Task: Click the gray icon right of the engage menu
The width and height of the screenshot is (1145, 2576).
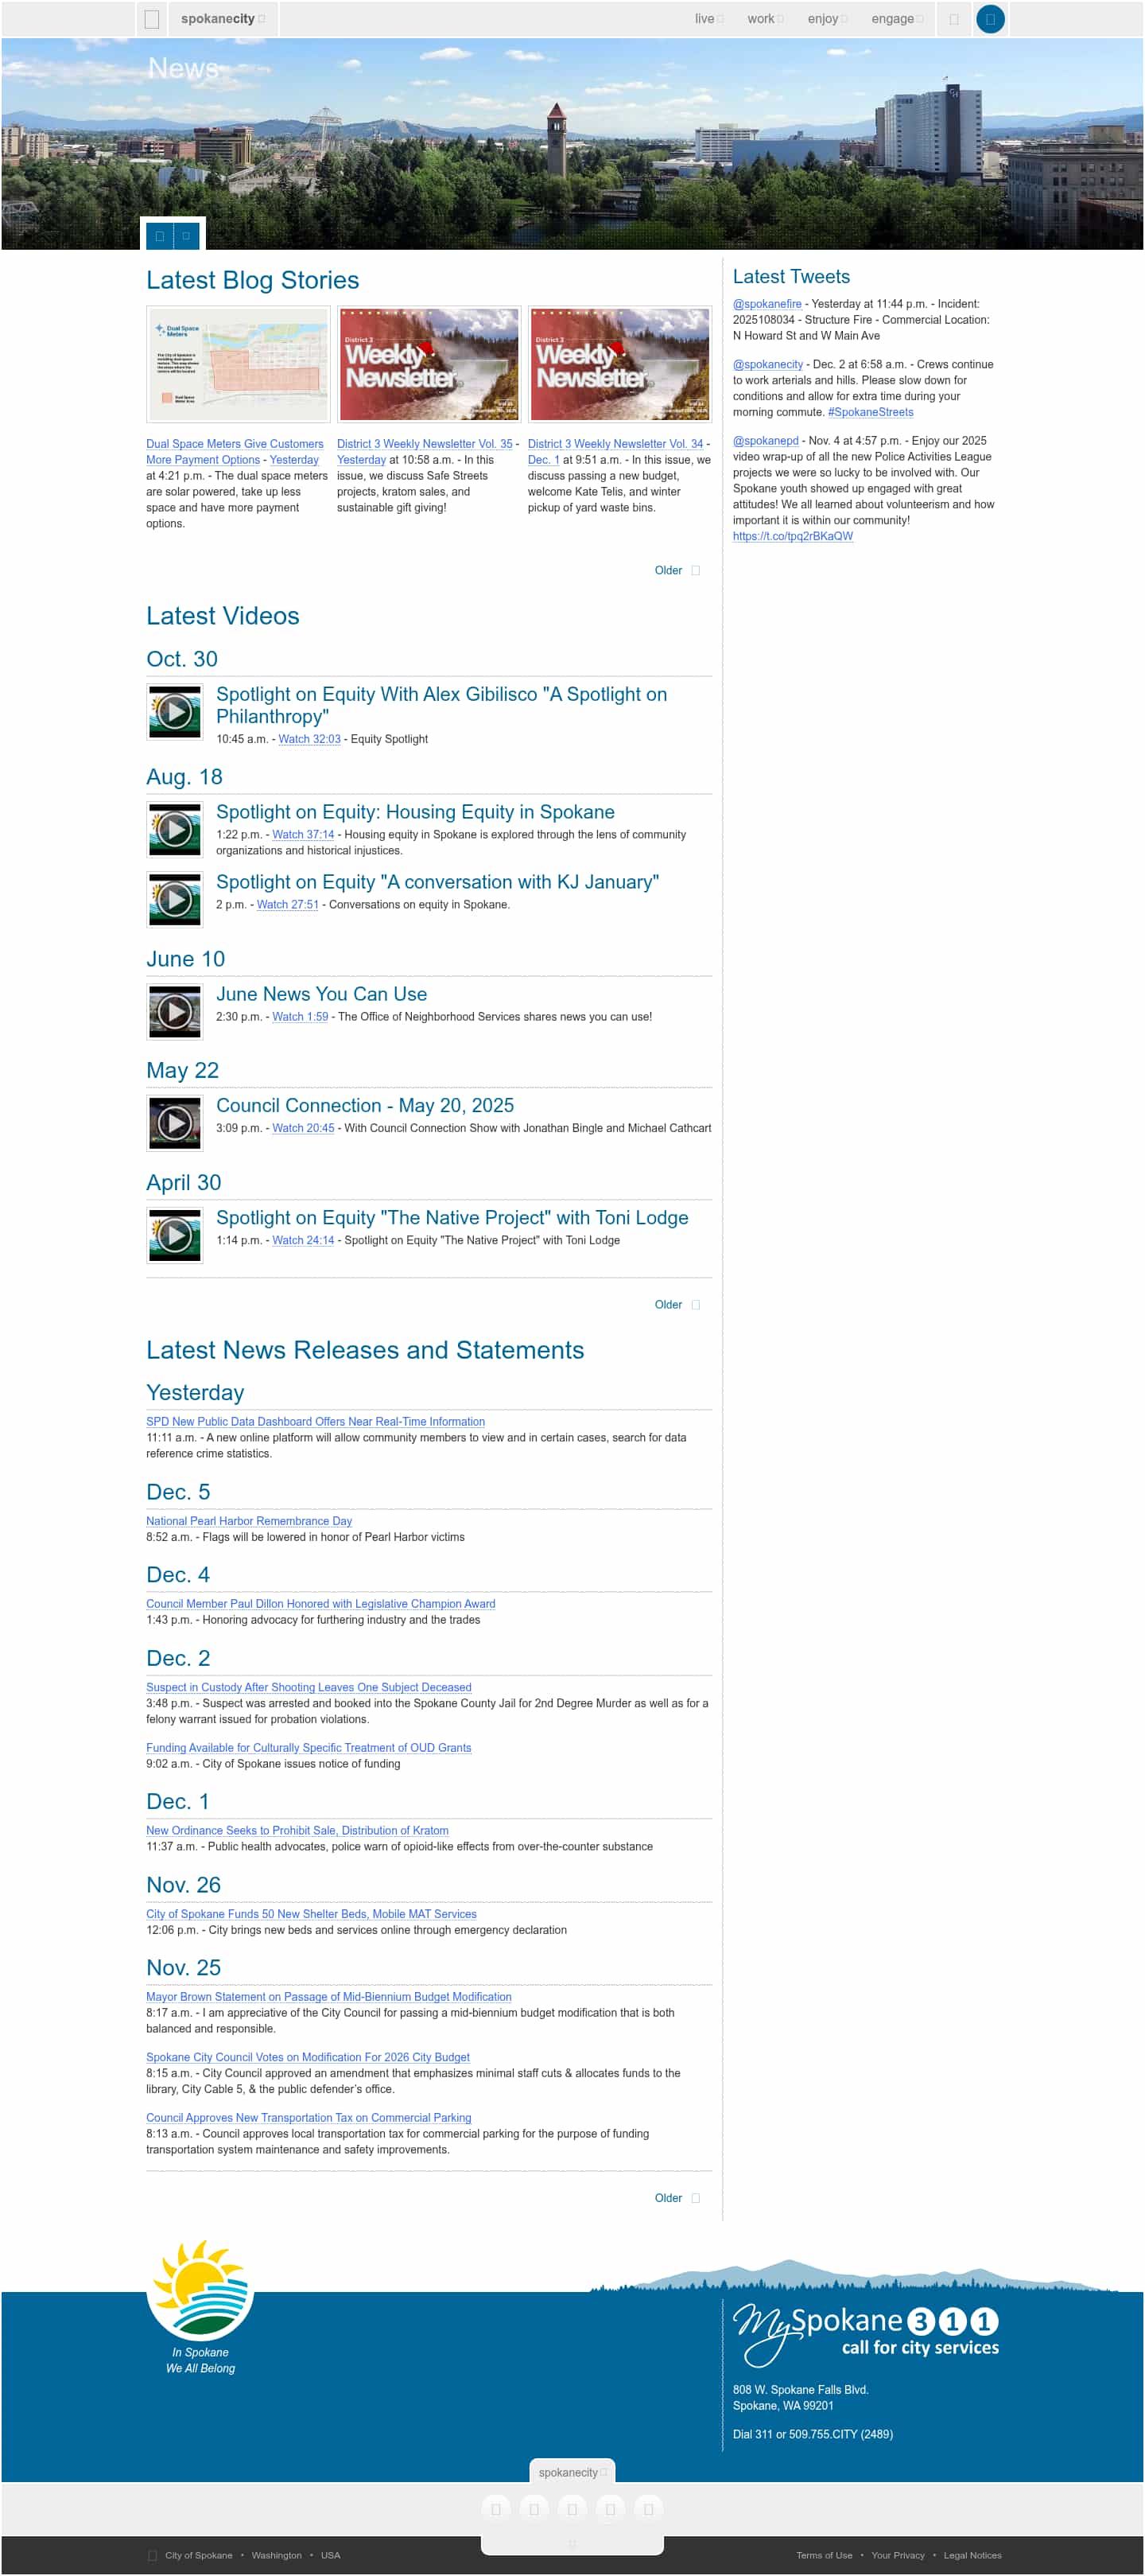Action: pos(953,19)
